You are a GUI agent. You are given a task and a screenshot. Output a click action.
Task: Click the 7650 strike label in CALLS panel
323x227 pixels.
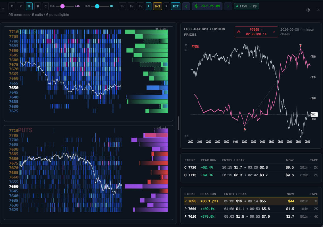[14, 88]
